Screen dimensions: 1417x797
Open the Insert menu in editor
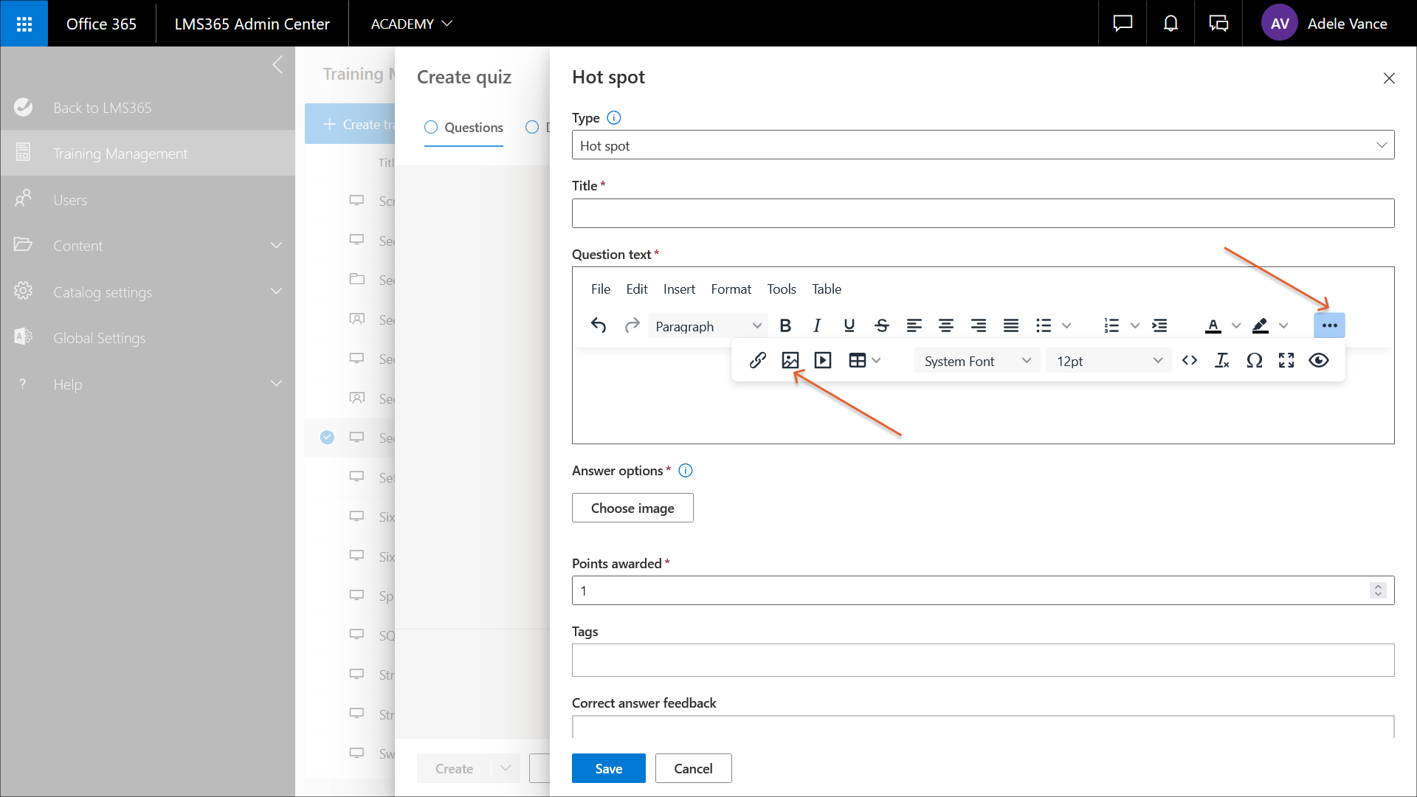click(x=678, y=289)
